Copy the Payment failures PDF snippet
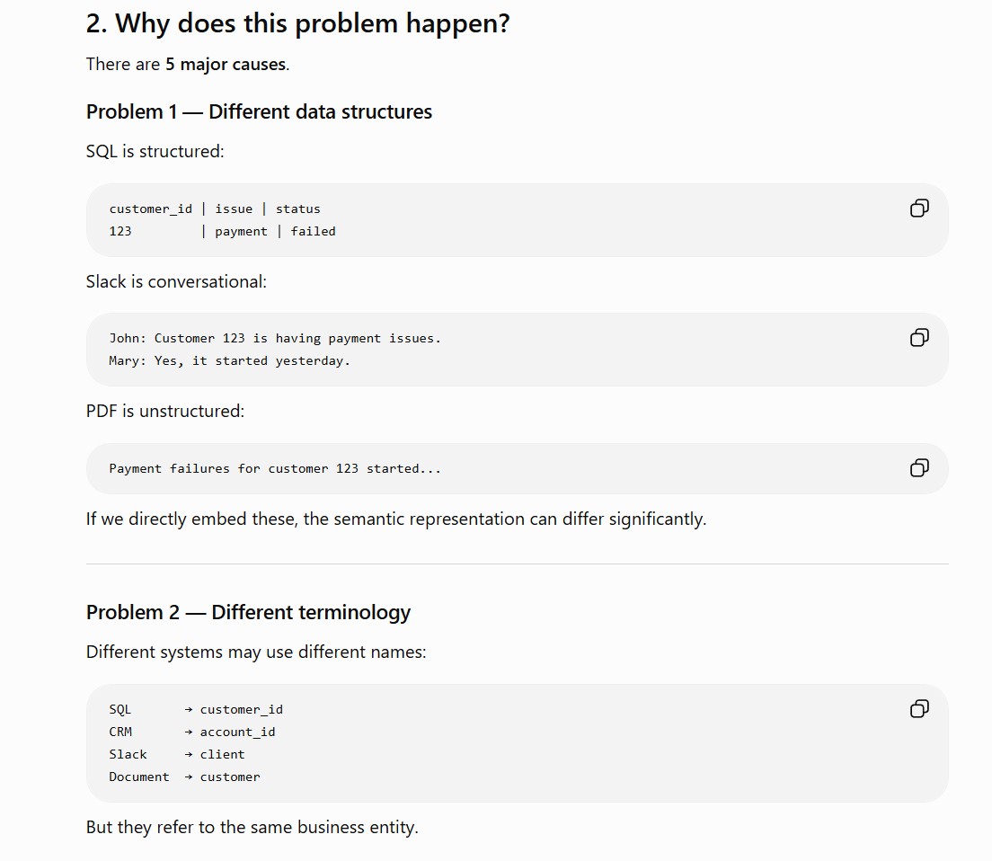The height and width of the screenshot is (861, 992). click(x=919, y=468)
